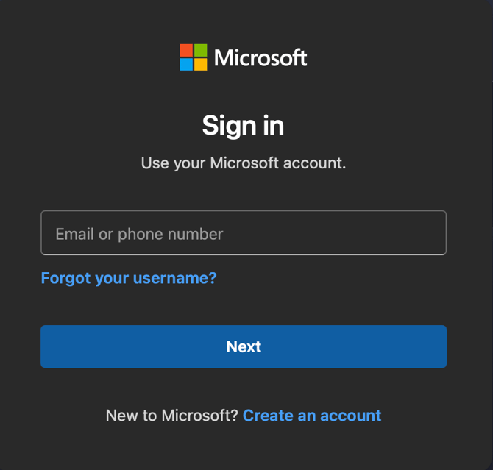Click the Microsoft wordmark text

click(x=260, y=57)
